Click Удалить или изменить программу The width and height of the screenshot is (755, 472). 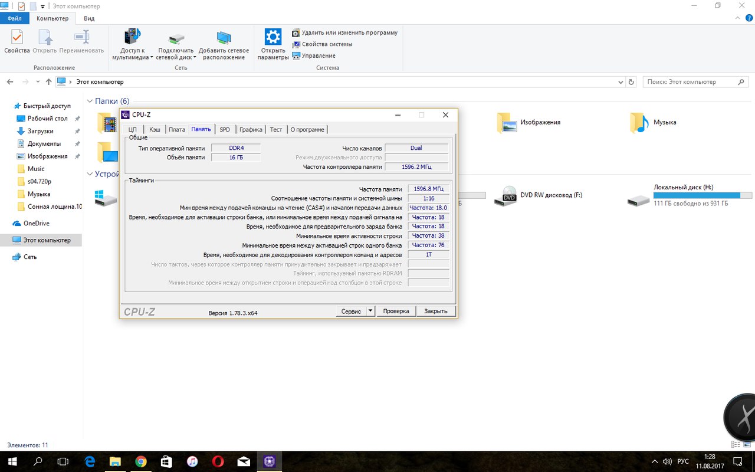(x=344, y=33)
